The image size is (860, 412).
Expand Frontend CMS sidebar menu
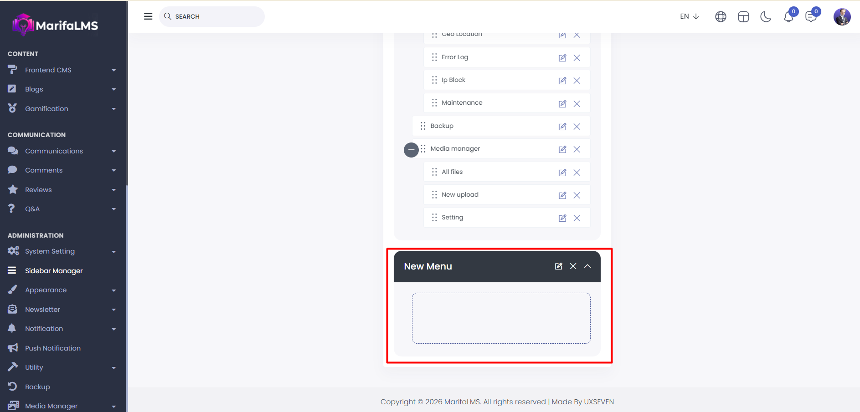point(62,70)
